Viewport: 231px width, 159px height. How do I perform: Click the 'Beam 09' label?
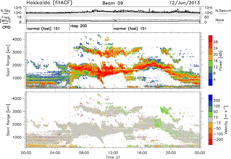point(113,3)
